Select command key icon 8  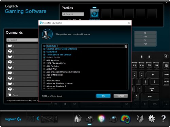coord(10,84)
